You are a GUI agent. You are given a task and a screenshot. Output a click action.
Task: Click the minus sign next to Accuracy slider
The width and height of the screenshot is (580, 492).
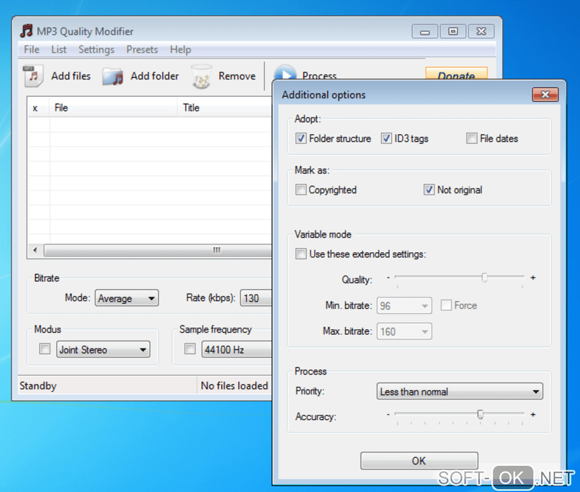click(x=388, y=415)
